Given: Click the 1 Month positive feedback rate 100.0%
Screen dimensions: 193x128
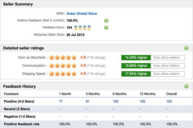Looking at the screenshot, I should tap(65, 124).
